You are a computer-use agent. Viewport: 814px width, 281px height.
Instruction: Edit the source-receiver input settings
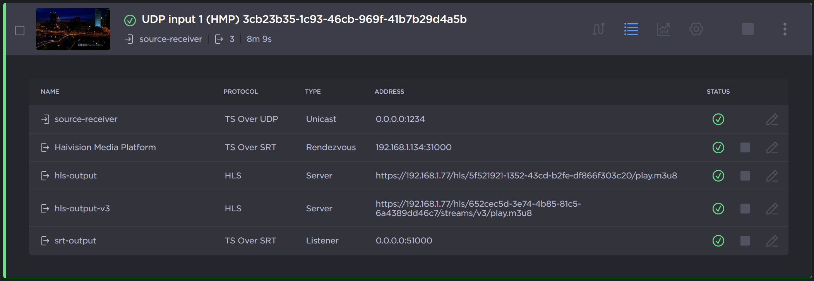tap(772, 119)
